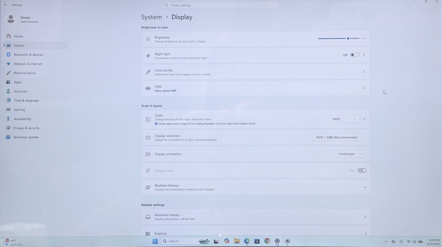Viewport: 442px width, 247px height.
Task: Open the weather widget showing 64°F
Action: tap(13, 242)
